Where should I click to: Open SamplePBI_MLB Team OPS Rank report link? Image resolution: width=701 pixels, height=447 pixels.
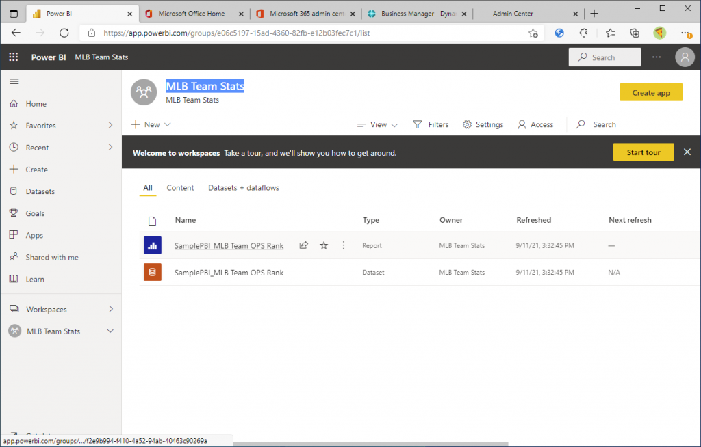(229, 245)
